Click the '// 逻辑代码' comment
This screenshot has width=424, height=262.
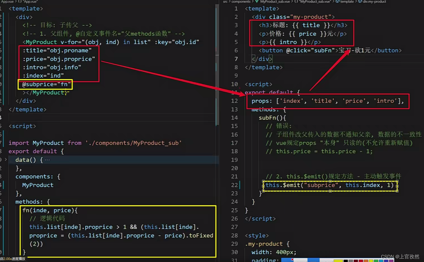[47, 219]
